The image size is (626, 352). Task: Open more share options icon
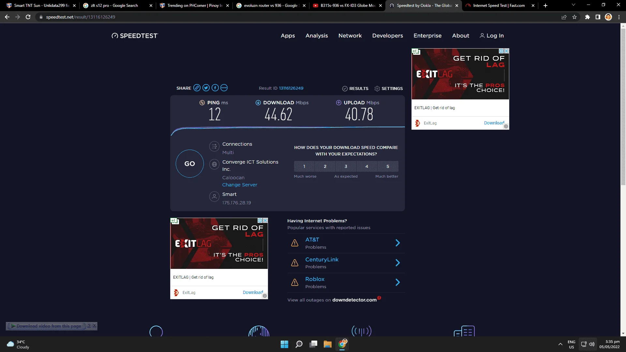click(224, 88)
